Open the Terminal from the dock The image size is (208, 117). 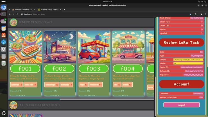(4, 14)
